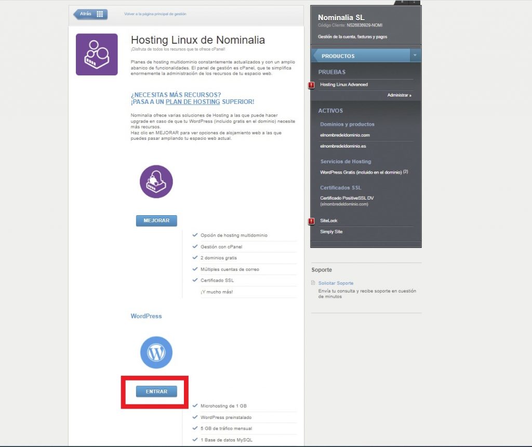The image size is (532, 447).
Task: Open the WordPress section heading
Action: pos(146,316)
